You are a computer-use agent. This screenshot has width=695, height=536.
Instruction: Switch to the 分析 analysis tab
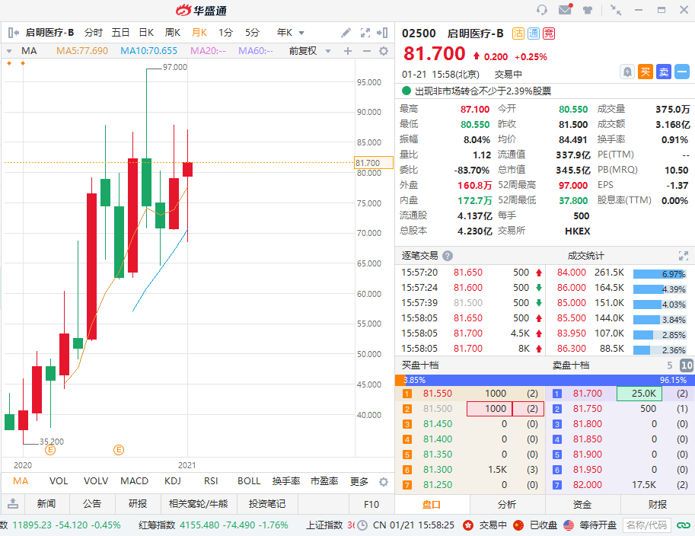pos(507,505)
